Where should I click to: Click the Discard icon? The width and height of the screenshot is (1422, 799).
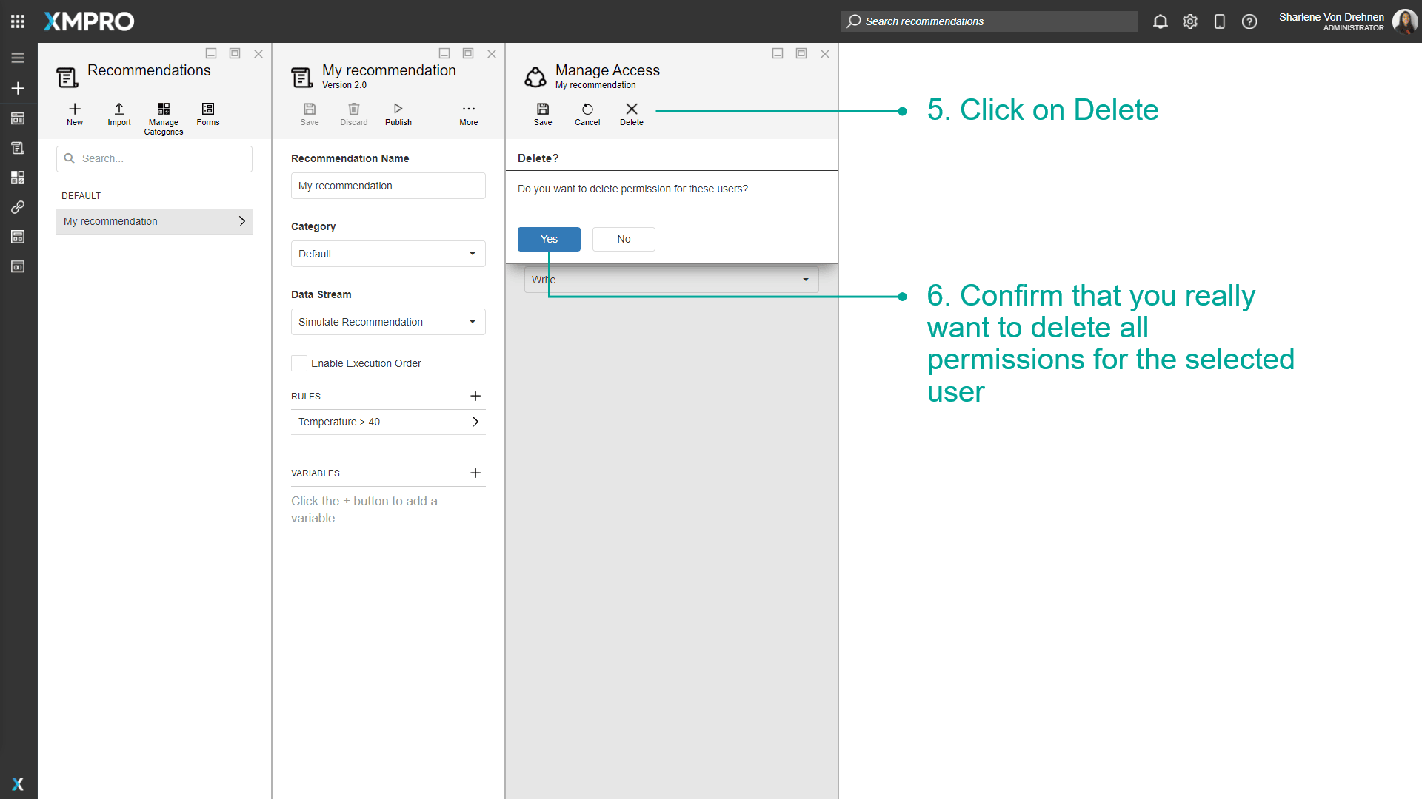(353, 113)
